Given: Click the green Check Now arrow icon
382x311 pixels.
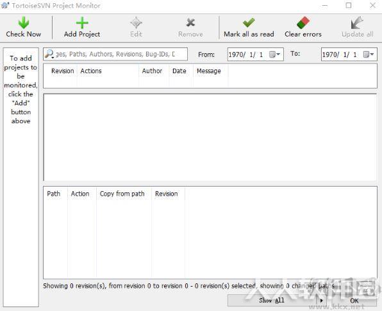Looking at the screenshot, I should point(24,22).
